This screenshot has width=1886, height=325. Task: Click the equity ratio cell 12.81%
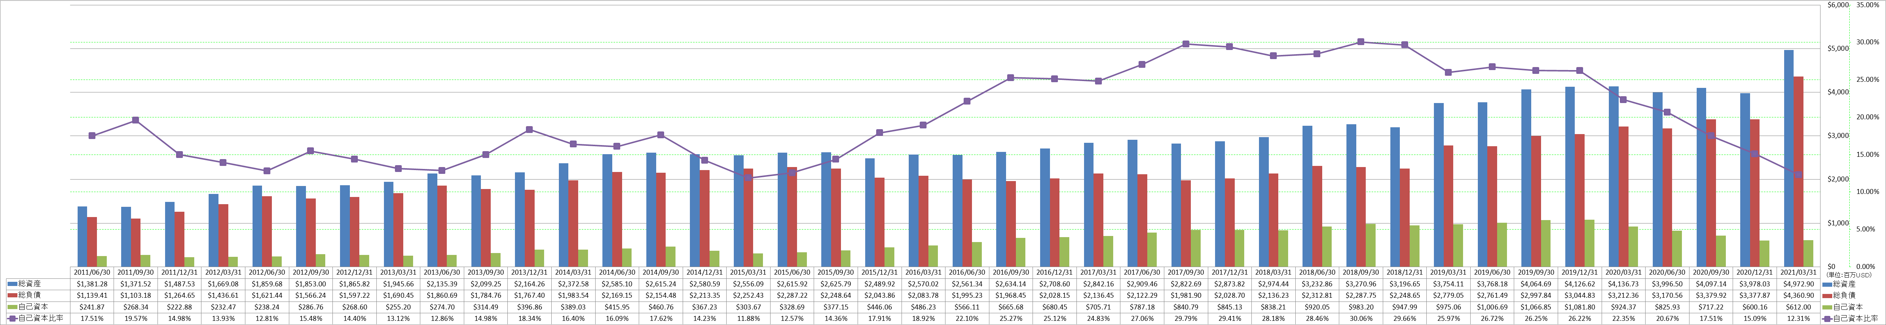pyautogui.click(x=267, y=319)
